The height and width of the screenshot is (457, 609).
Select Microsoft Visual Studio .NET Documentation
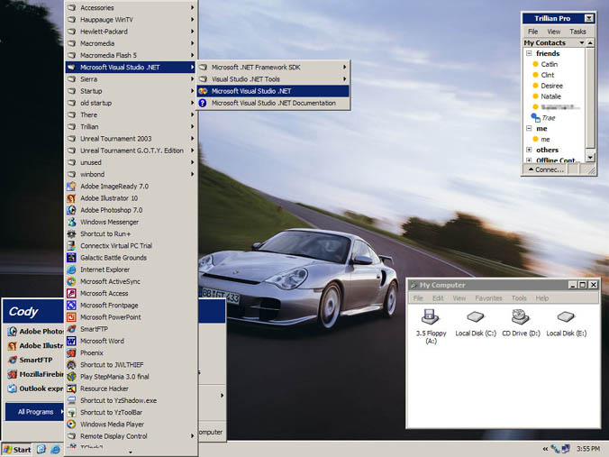click(272, 103)
